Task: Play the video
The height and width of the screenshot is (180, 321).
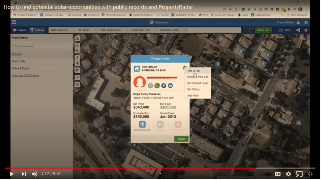Action: tap(12, 174)
